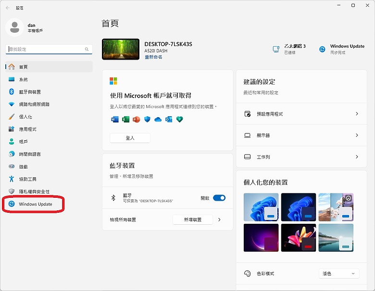
Task: Open 工作列 recommended setting
Action: (301, 157)
